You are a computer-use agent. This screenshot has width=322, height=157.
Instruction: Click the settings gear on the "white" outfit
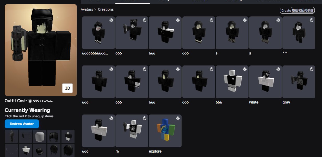tap(278, 69)
